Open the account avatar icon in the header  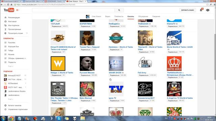208,10
